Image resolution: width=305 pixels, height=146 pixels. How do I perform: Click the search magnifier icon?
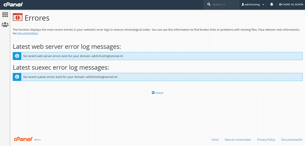point(209,4)
